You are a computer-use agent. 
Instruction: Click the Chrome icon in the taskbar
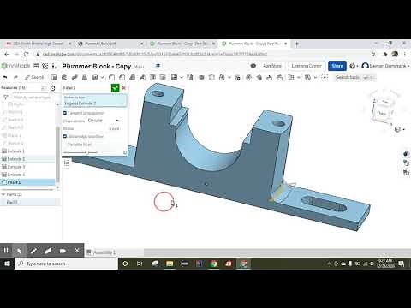pos(214,264)
